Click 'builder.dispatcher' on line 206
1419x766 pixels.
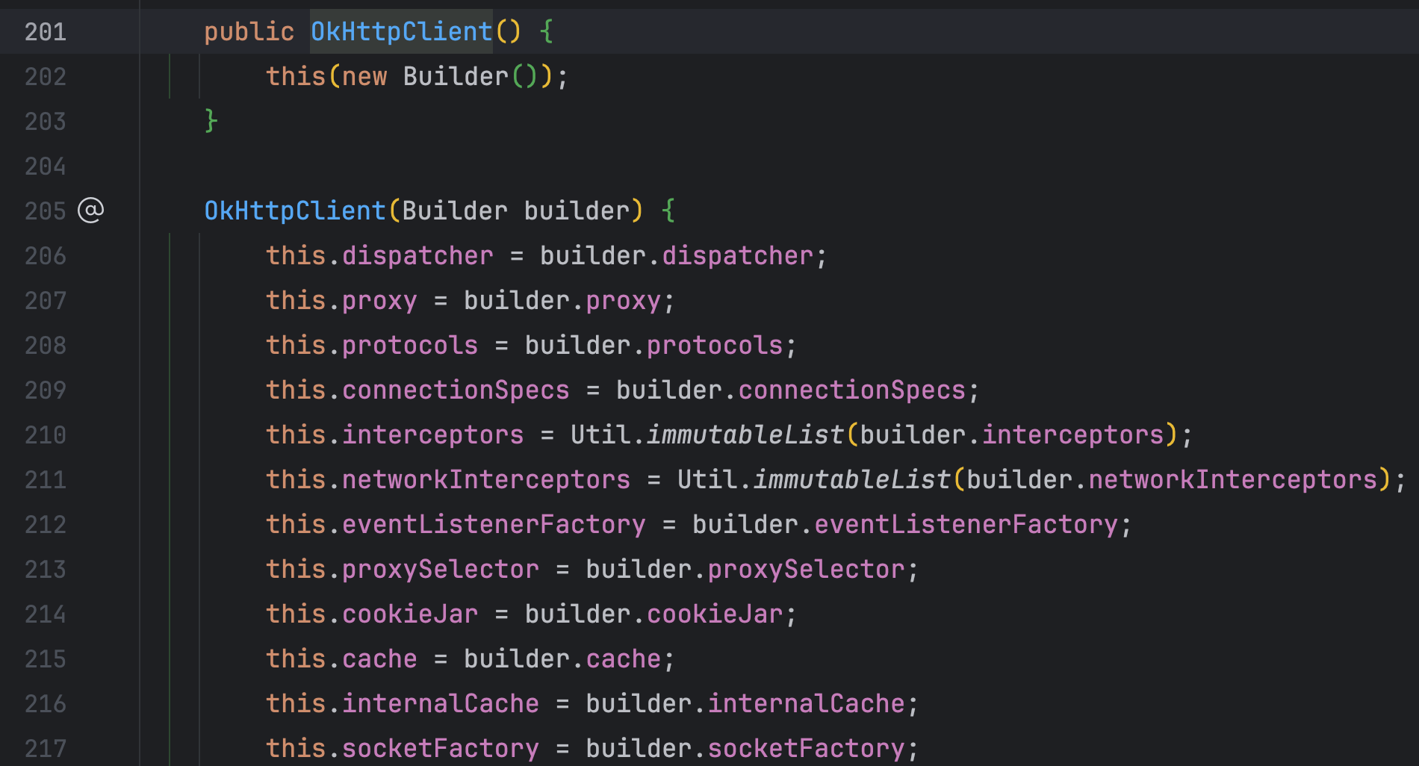click(677, 255)
